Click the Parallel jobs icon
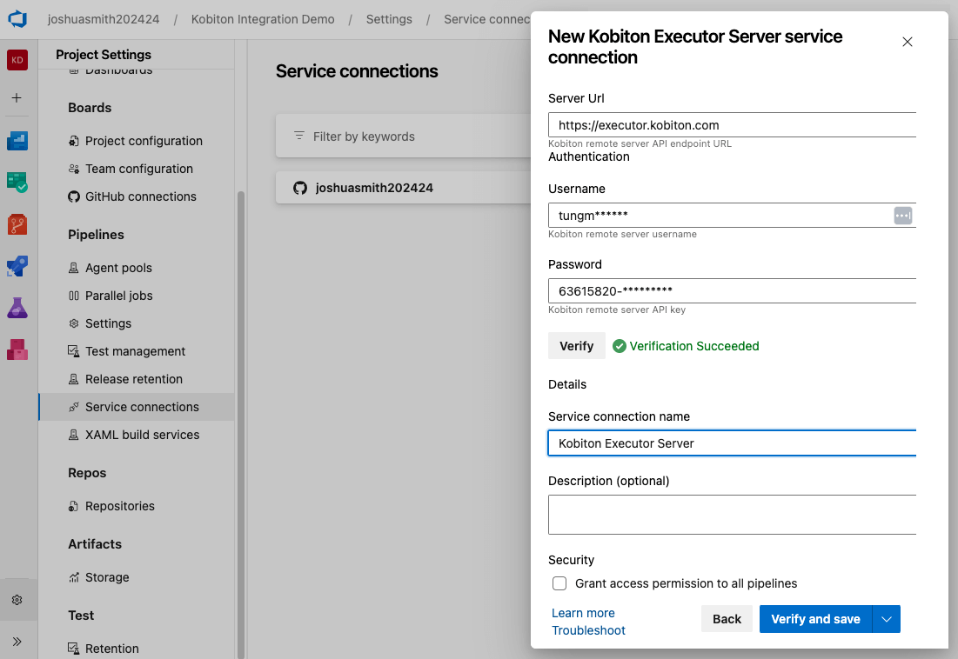 pyautogui.click(x=74, y=296)
